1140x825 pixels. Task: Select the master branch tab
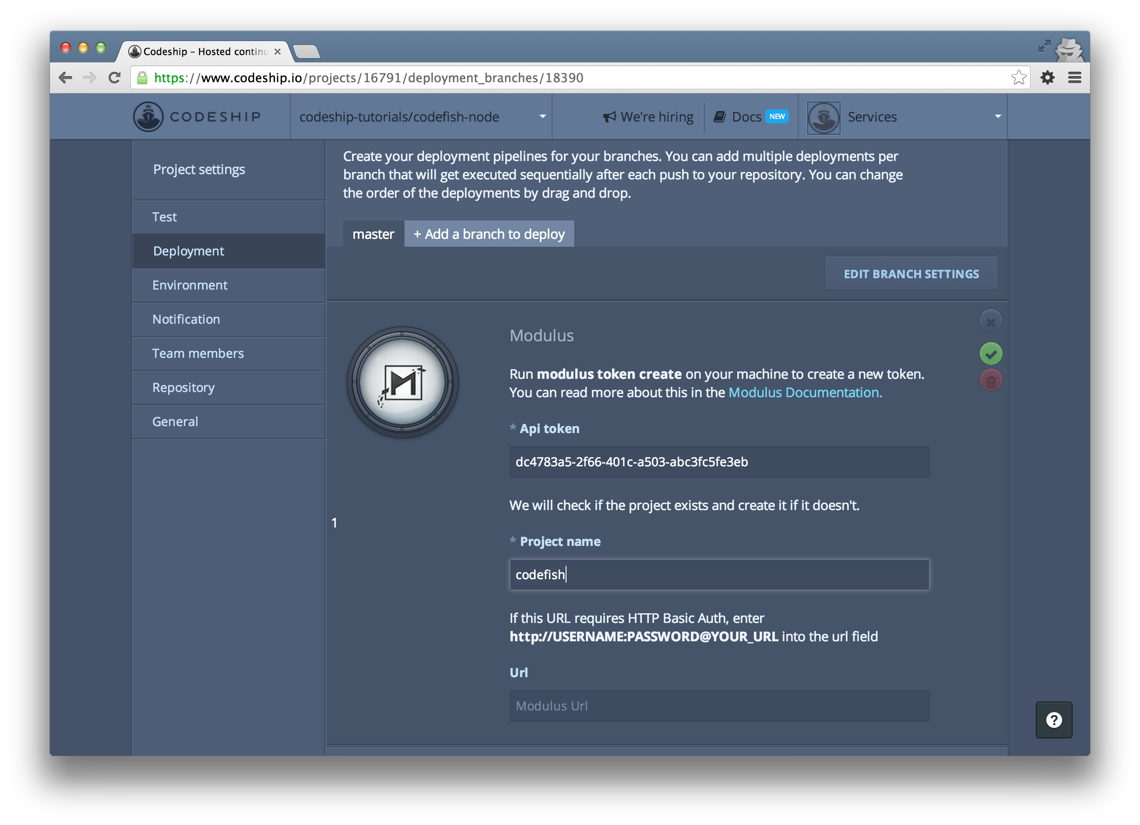tap(373, 234)
